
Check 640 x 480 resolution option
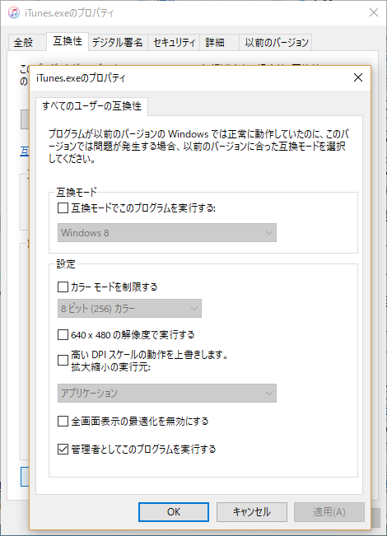tap(63, 334)
